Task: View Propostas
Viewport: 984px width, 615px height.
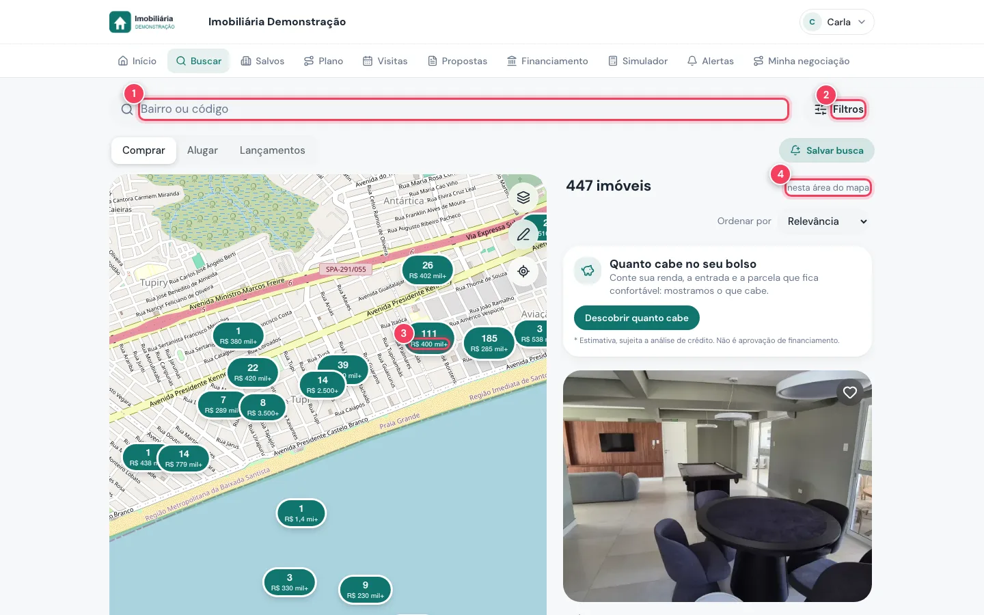Action: click(458, 61)
